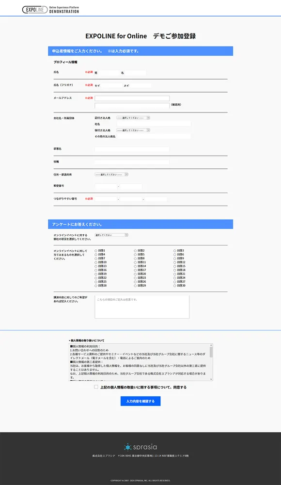Screen dimensions: 281x485
Task: Click the privacy text scrollbar down arrow
Action: [211, 379]
